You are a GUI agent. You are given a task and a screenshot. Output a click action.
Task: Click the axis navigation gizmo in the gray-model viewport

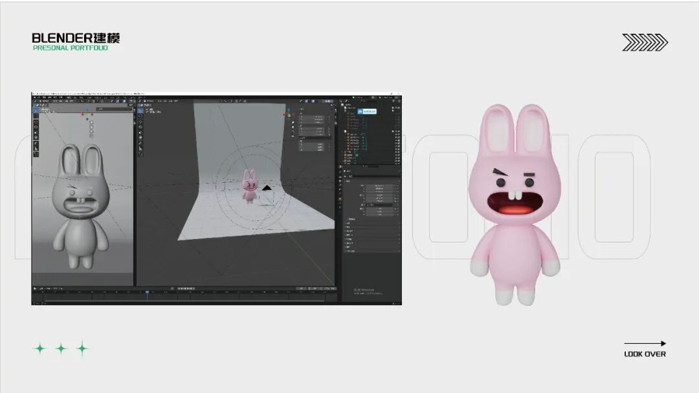(87, 115)
